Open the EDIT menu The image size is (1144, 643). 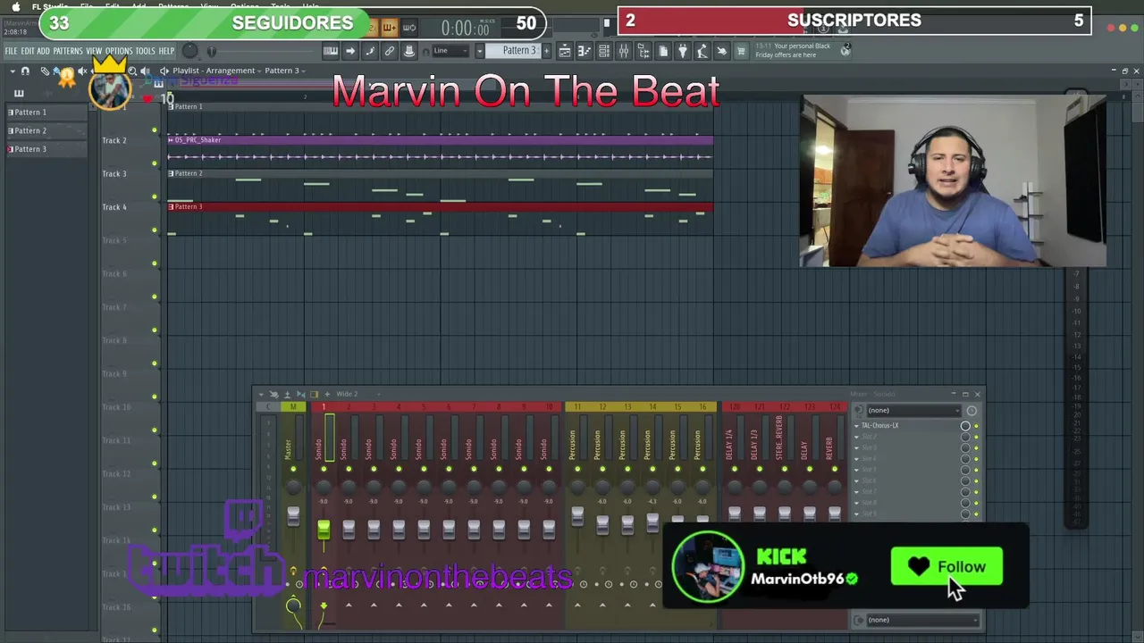[x=28, y=51]
